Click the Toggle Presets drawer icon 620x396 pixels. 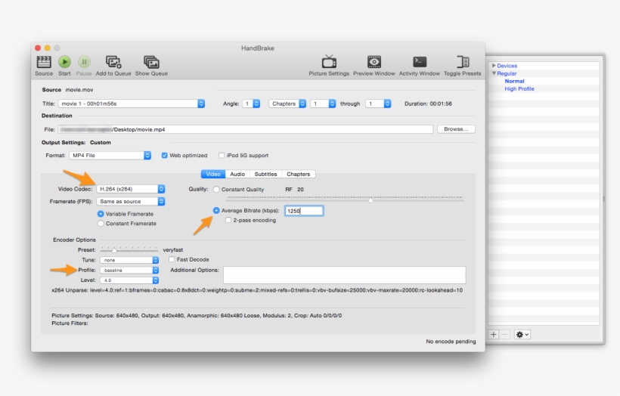[463, 62]
